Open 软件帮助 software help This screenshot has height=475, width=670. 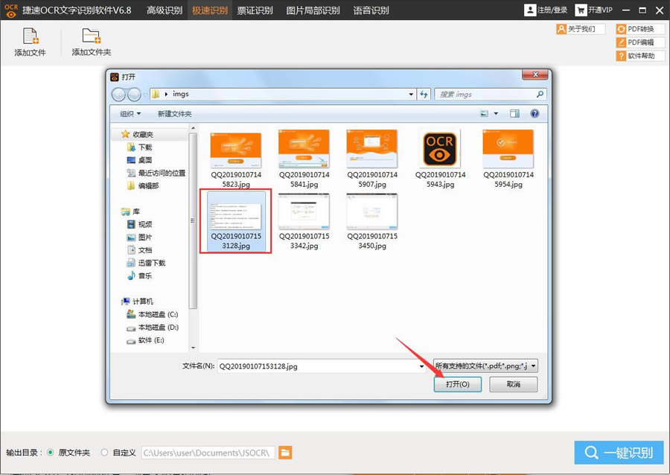coord(639,56)
